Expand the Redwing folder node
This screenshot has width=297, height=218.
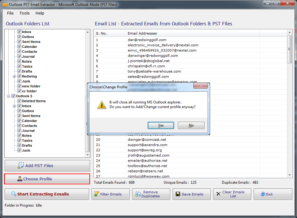point(15,76)
